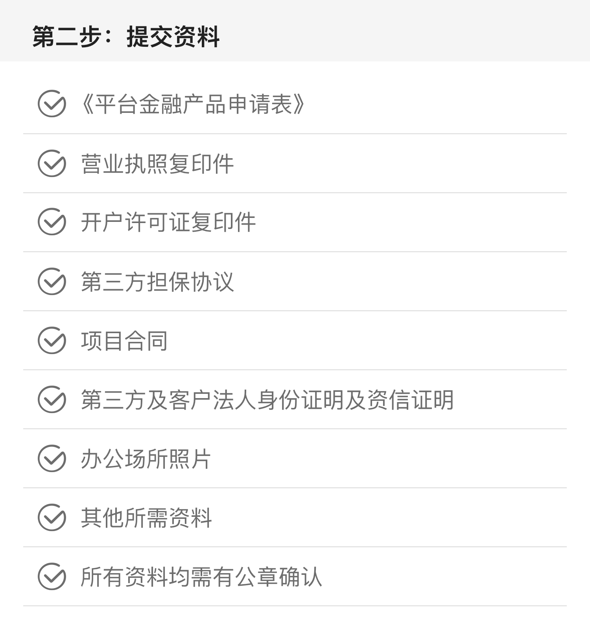590x631 pixels.
Task: Click the check icon beside 项目合同
Action: (x=52, y=340)
